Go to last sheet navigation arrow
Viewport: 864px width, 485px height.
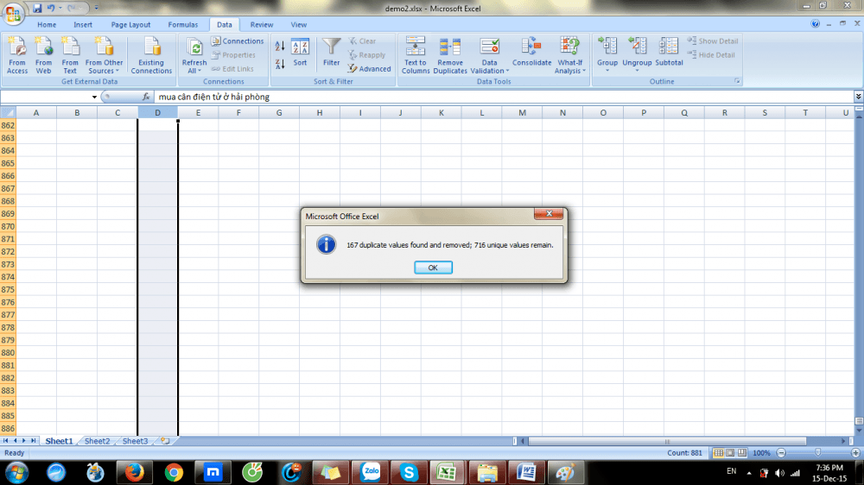(33, 441)
